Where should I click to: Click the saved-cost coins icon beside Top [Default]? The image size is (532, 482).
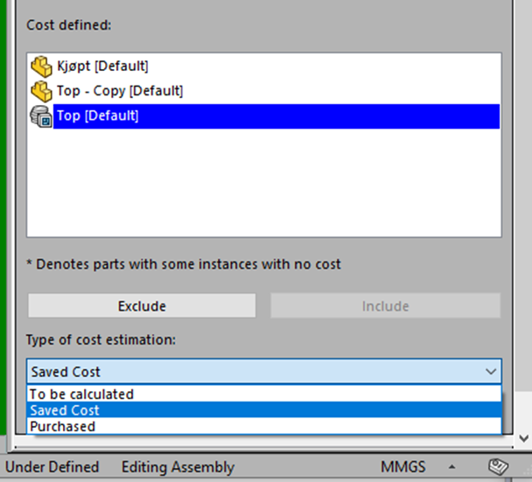click(x=41, y=116)
